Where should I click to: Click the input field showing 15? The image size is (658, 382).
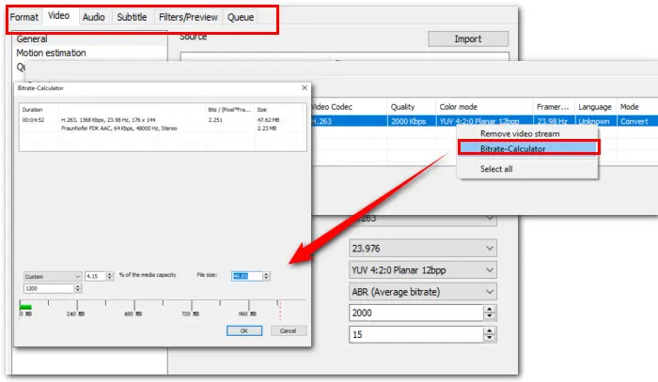(416, 335)
